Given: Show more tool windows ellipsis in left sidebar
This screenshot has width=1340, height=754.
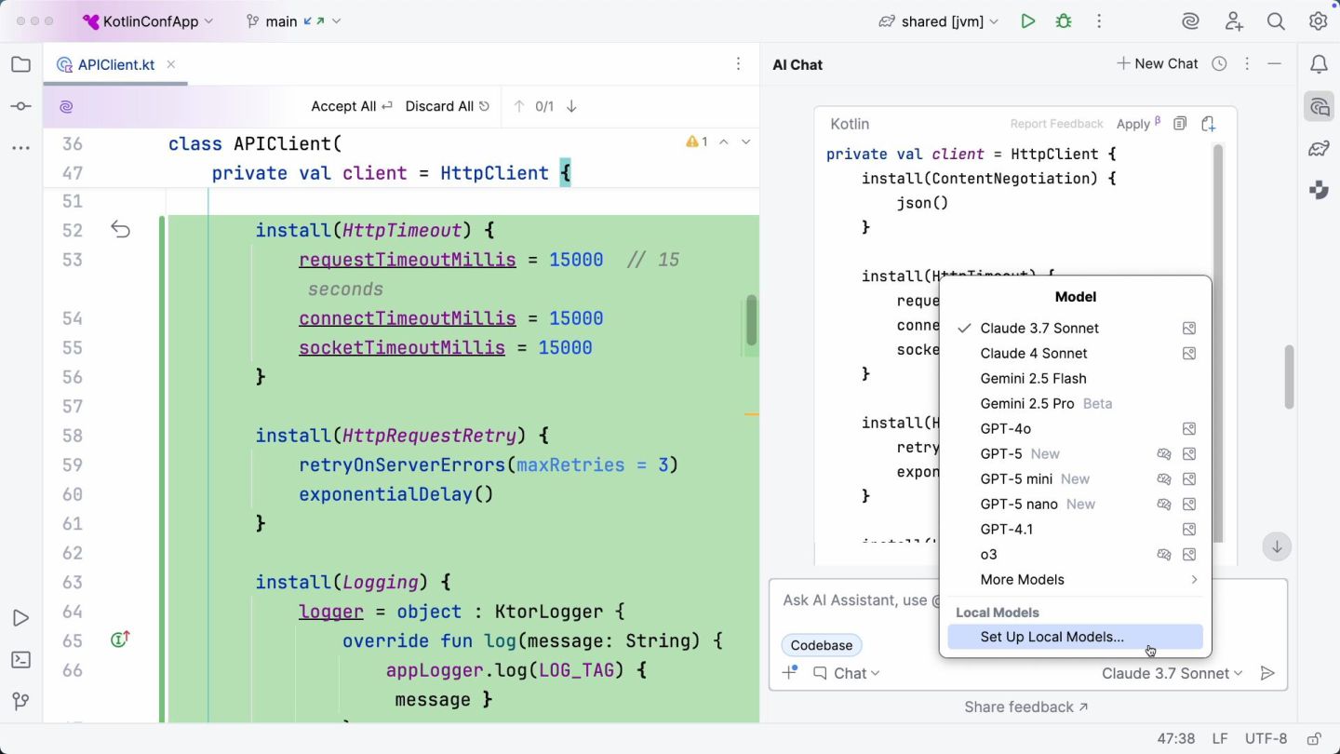Looking at the screenshot, I should tap(20, 148).
